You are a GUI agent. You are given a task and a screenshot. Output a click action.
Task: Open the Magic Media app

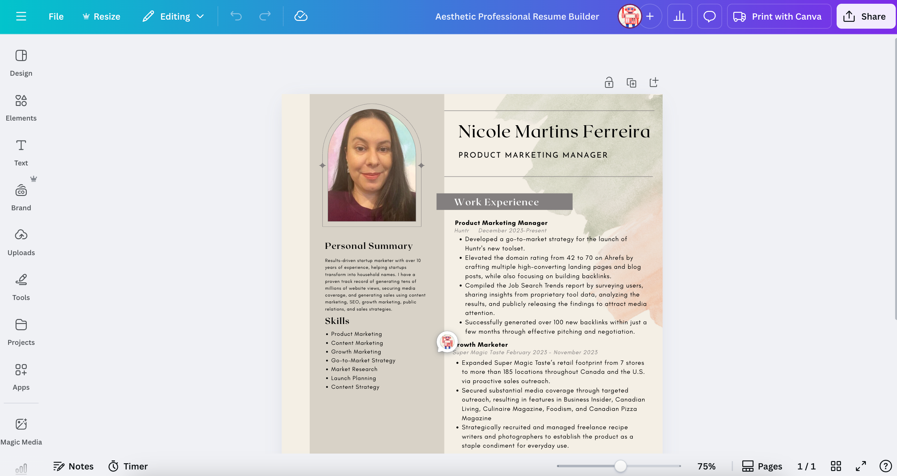point(21,431)
